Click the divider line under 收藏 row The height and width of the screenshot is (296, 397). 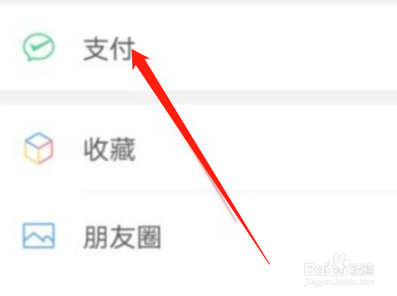coord(239,191)
